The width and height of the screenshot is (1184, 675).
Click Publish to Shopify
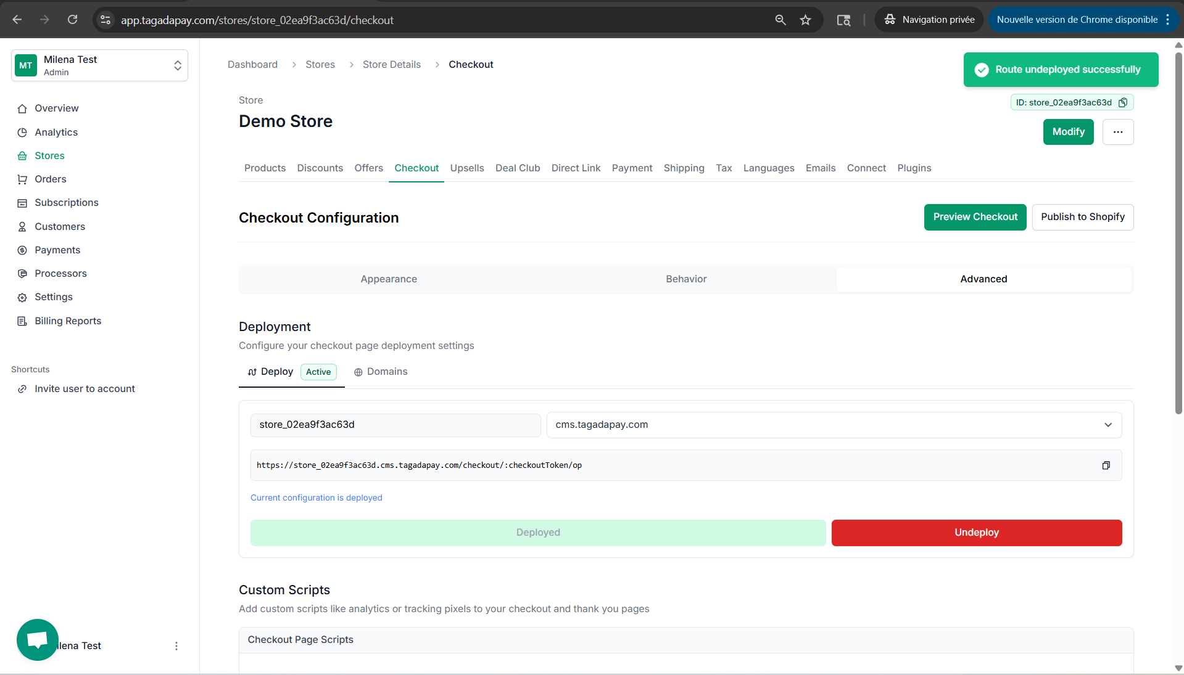pos(1082,217)
